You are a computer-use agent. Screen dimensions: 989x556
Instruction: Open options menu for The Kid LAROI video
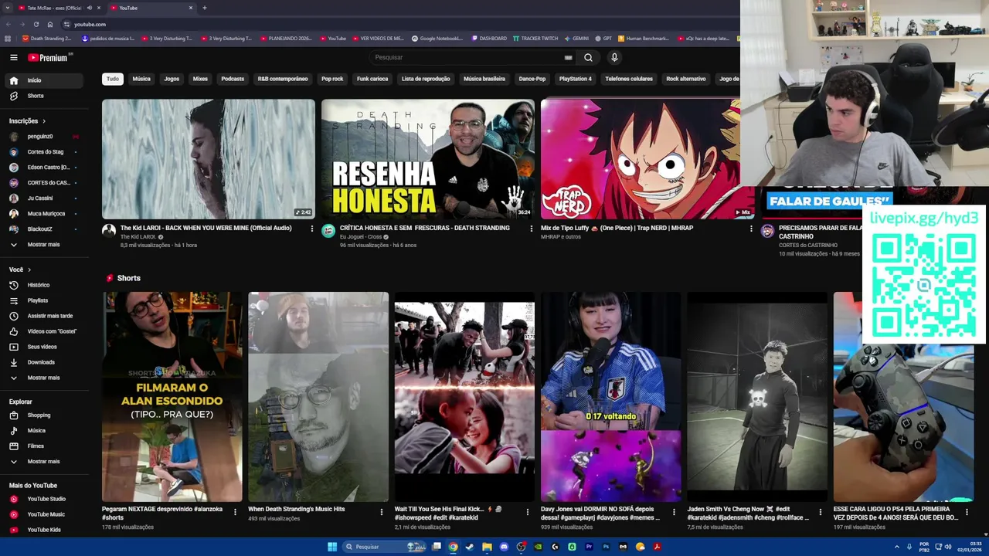point(311,229)
